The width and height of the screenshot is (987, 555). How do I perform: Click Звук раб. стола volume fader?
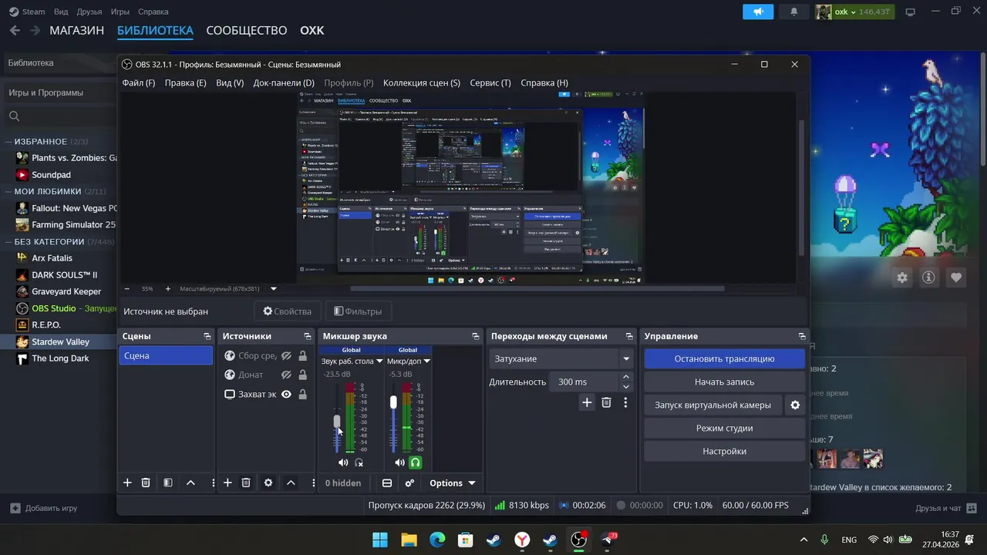pyautogui.click(x=337, y=422)
